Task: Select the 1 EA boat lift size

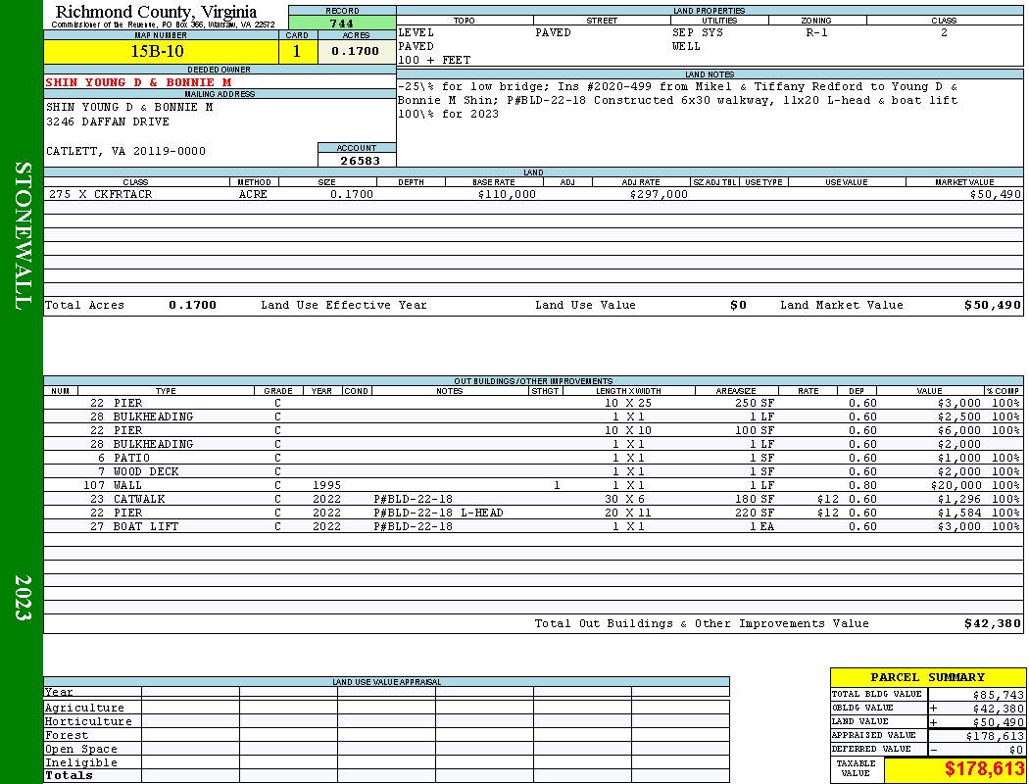Action: [x=761, y=527]
